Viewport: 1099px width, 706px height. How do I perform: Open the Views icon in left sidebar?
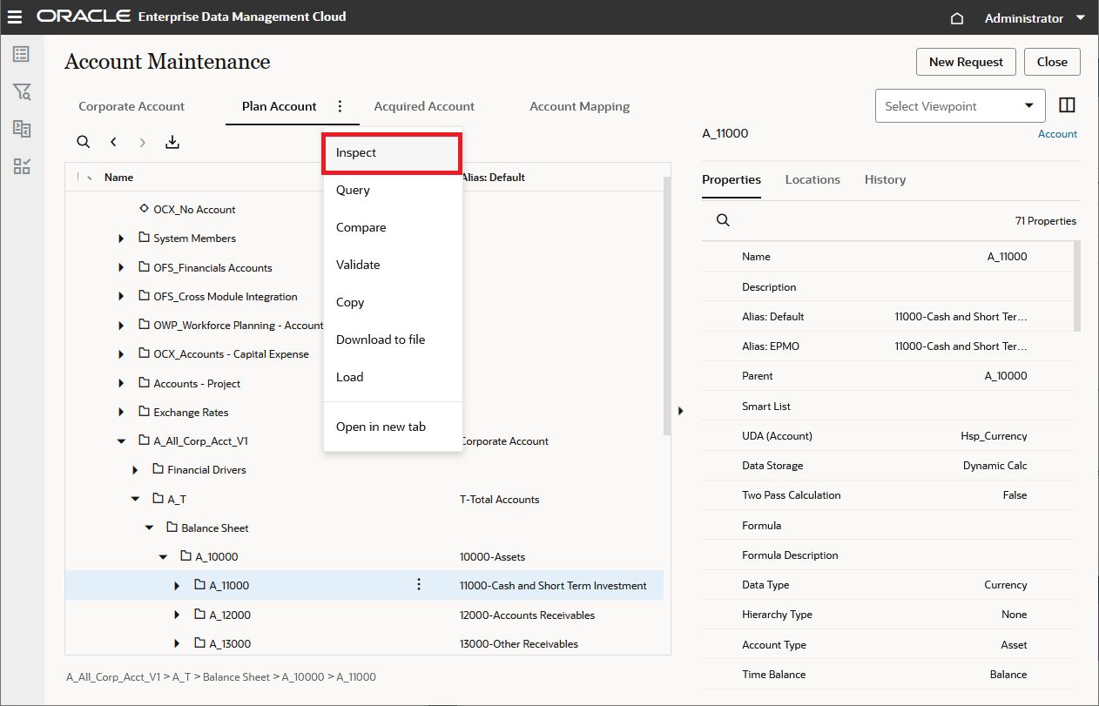(x=22, y=55)
